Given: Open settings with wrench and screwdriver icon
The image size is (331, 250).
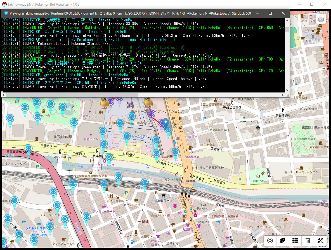Looking at the screenshot, I should tap(320, 240).
